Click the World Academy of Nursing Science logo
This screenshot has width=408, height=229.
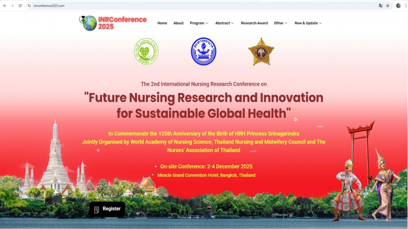click(x=146, y=51)
